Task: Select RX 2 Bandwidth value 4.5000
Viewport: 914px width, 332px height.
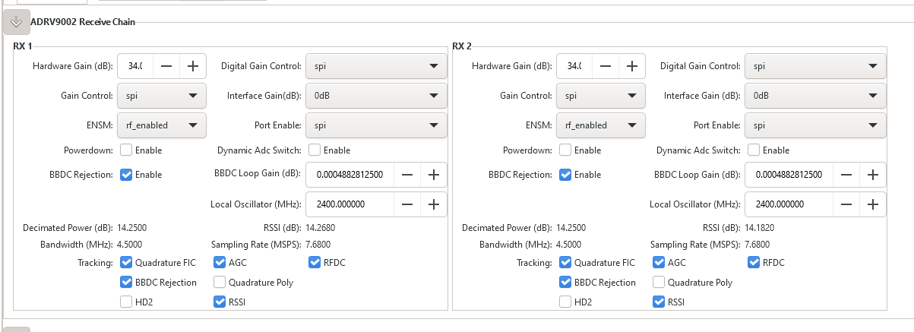Action: 569,245
